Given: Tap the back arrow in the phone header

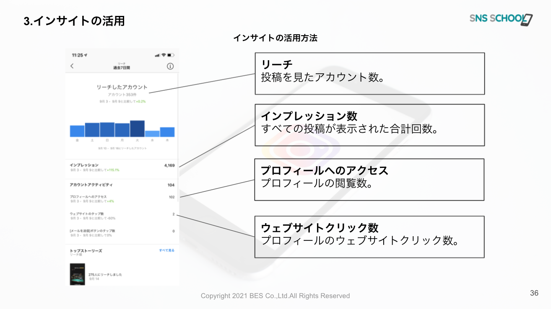Looking at the screenshot, I should tap(72, 66).
